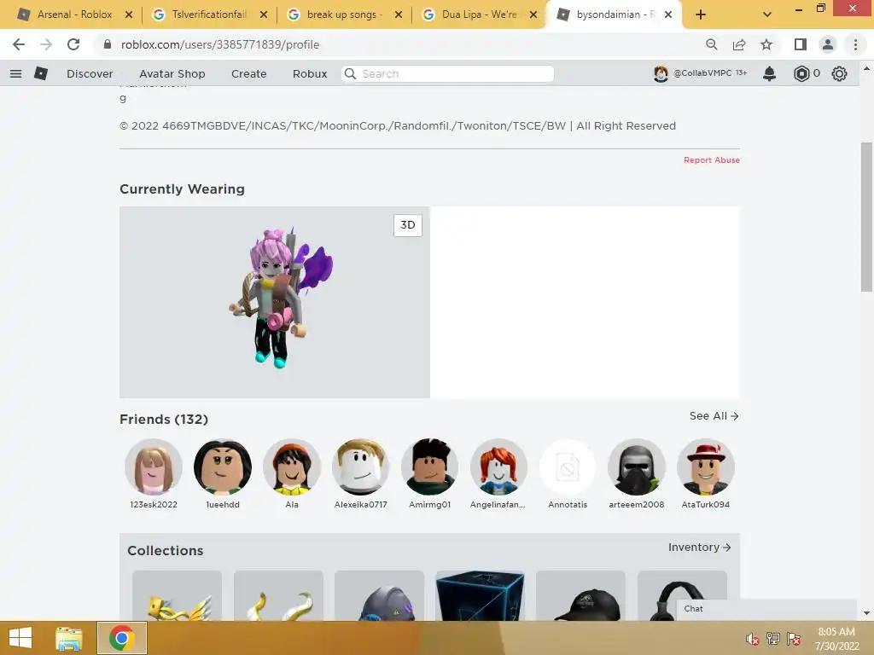The image size is (874, 655).
Task: Open the Robux menu item
Action: pos(310,73)
